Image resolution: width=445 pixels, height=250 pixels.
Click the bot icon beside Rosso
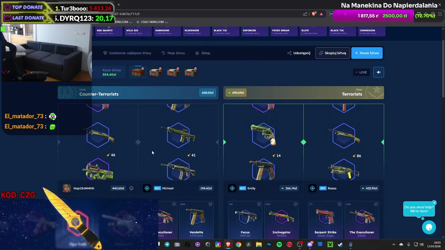(313, 188)
